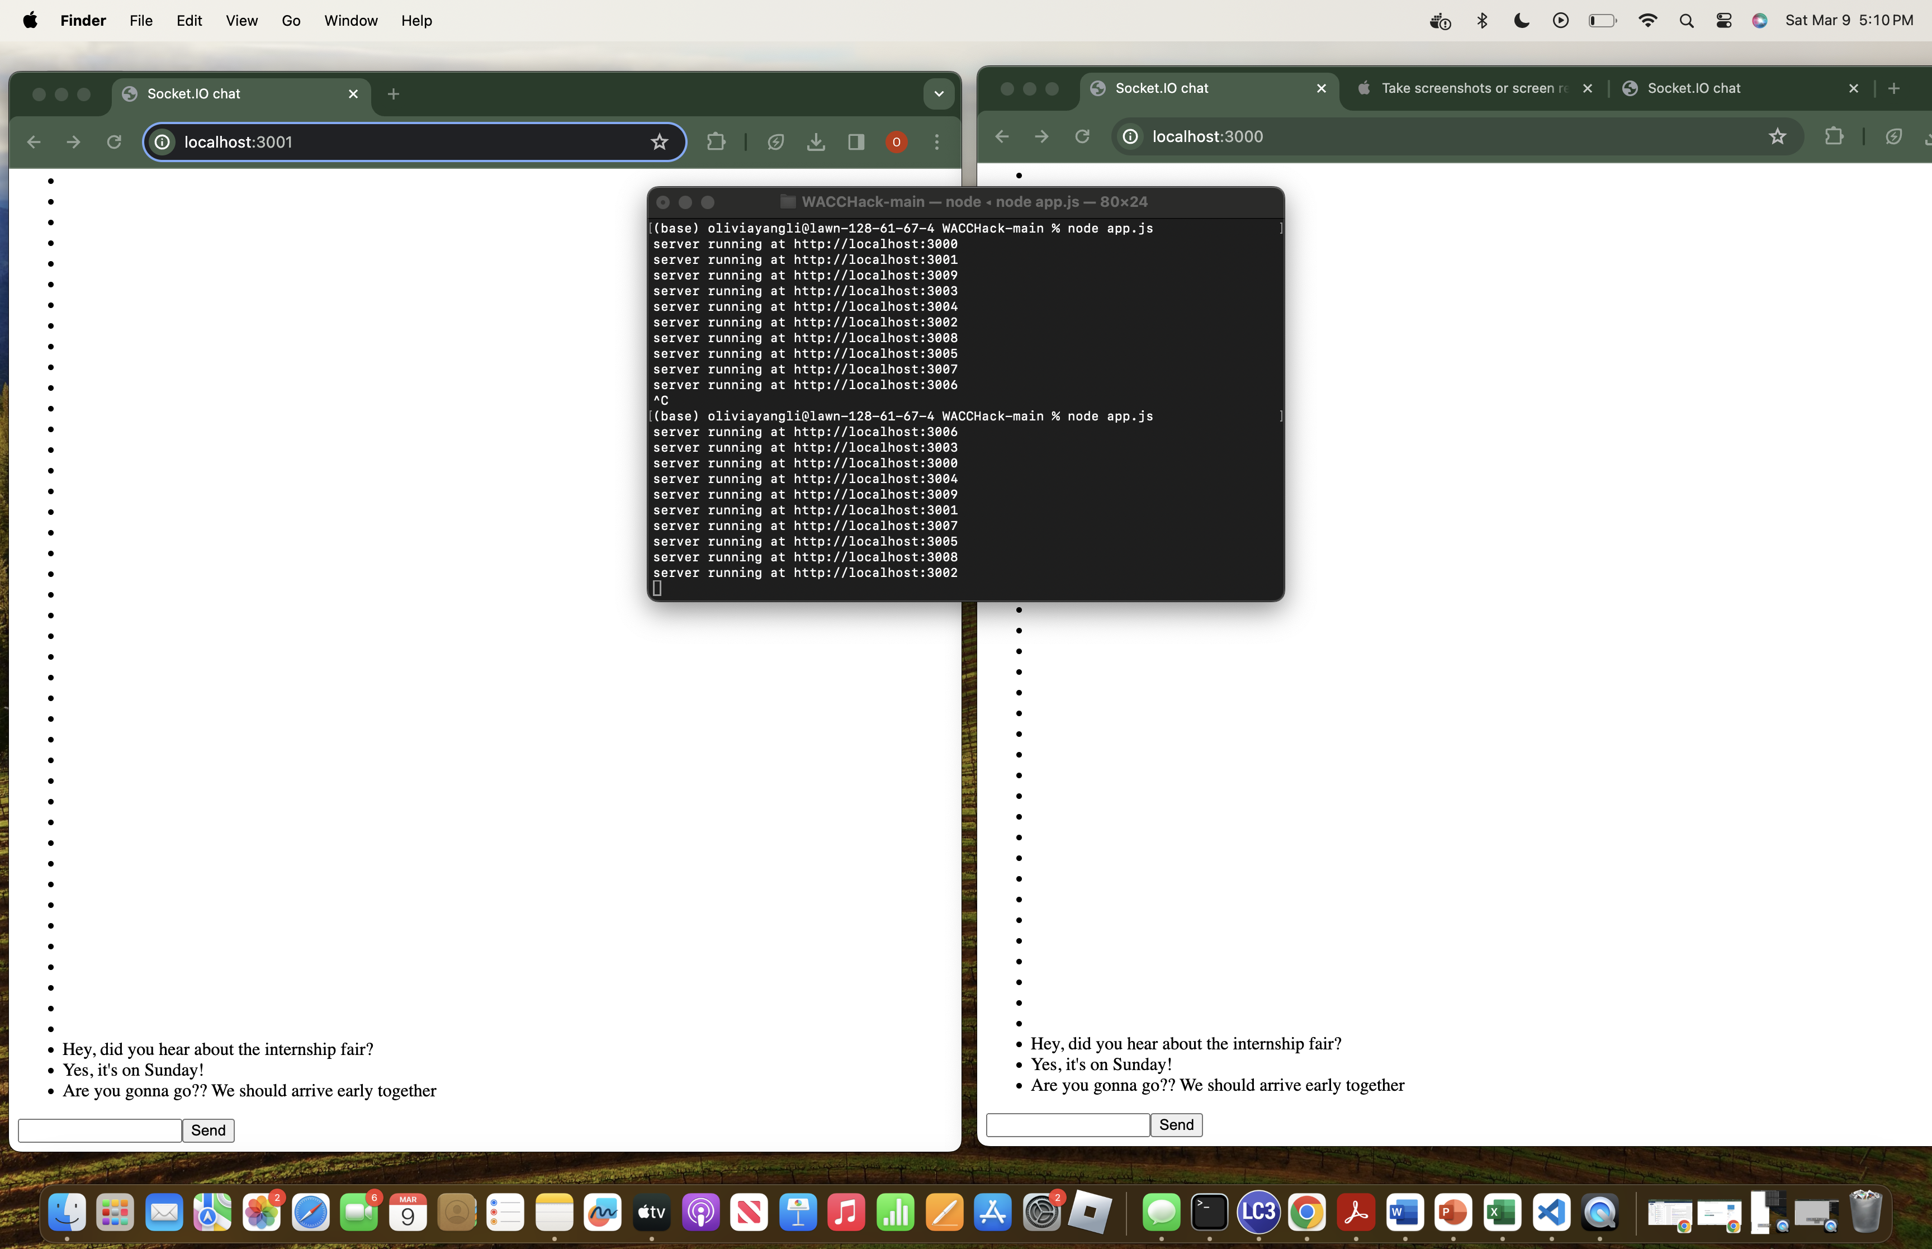Click Send in the localhost:3001 chat
1932x1249 pixels.
[209, 1130]
